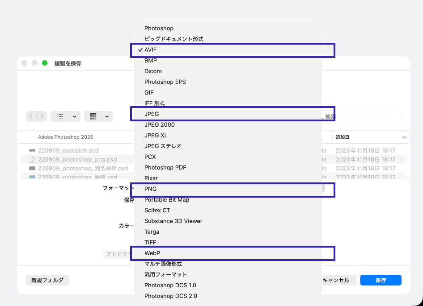Select PNG format in the menu
Image resolution: width=423 pixels, height=306 pixels.
point(150,189)
